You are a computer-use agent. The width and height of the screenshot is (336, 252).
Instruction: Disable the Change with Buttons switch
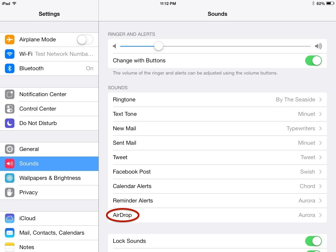click(x=313, y=61)
